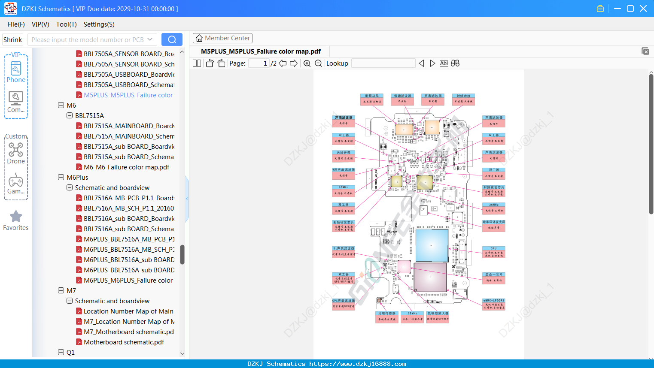Find next lookup match
This screenshot has width=654, height=368.
[x=432, y=63]
